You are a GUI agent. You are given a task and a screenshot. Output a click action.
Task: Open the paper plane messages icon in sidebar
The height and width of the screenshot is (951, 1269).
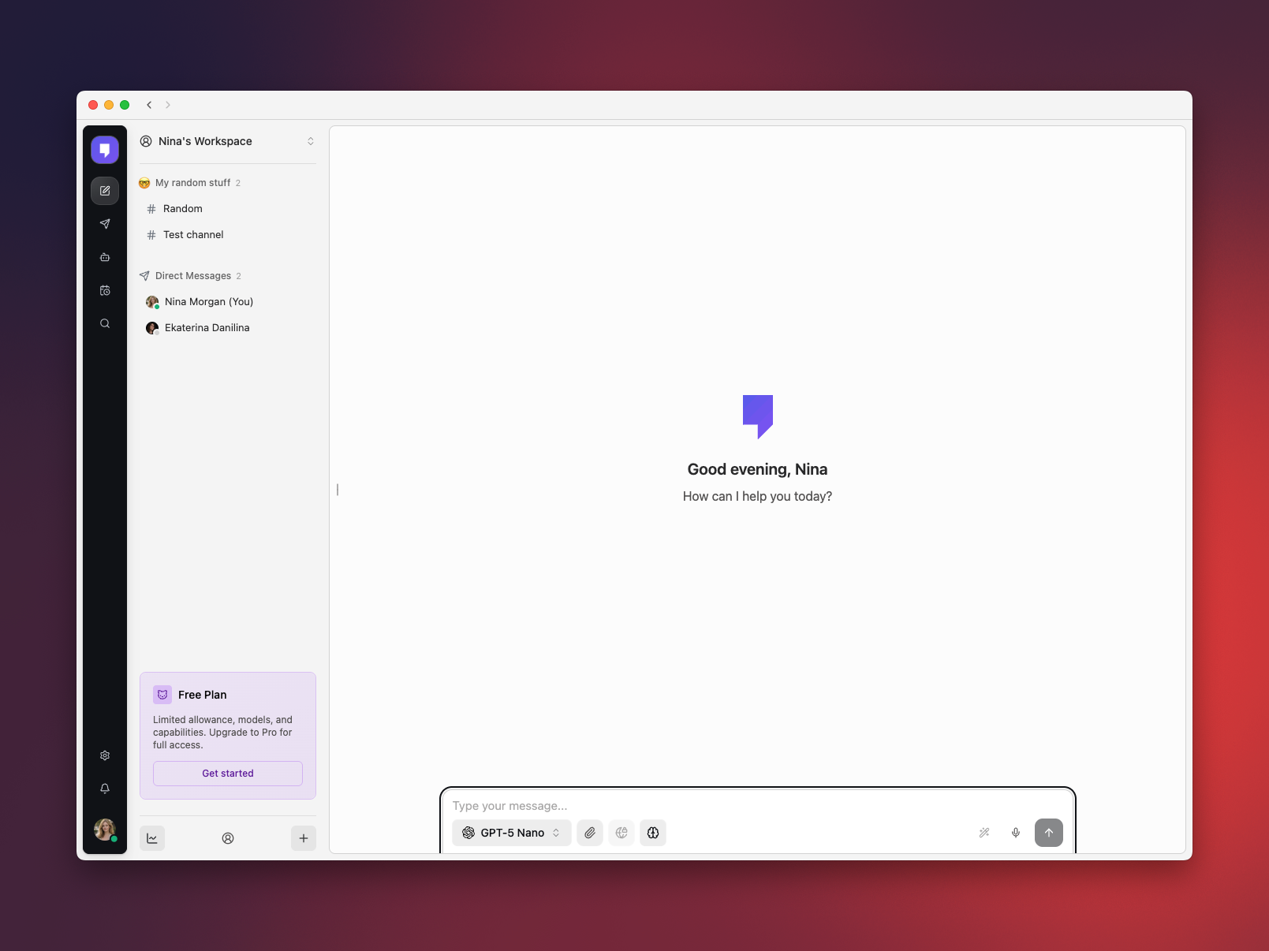[x=105, y=224]
